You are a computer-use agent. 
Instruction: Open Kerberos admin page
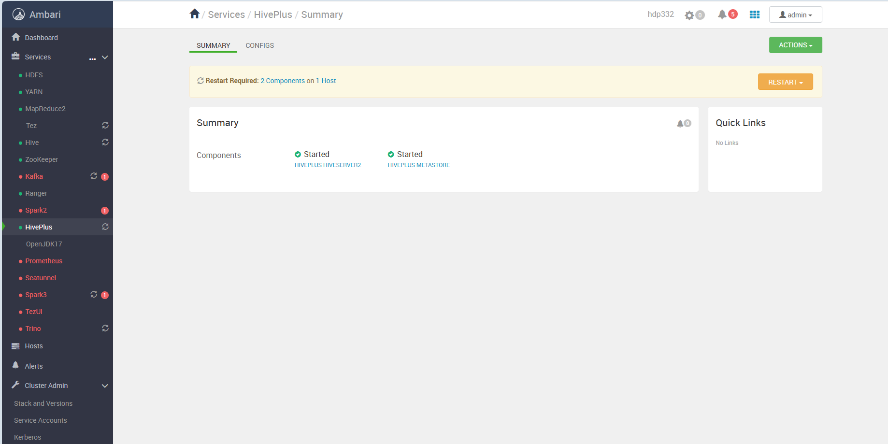28,437
